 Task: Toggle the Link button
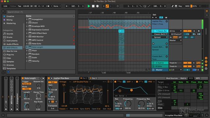point(5,6)
